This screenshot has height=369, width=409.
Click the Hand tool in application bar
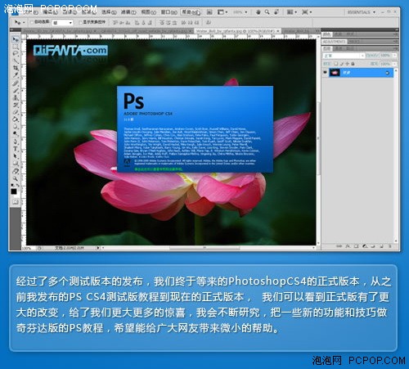coord(258,12)
